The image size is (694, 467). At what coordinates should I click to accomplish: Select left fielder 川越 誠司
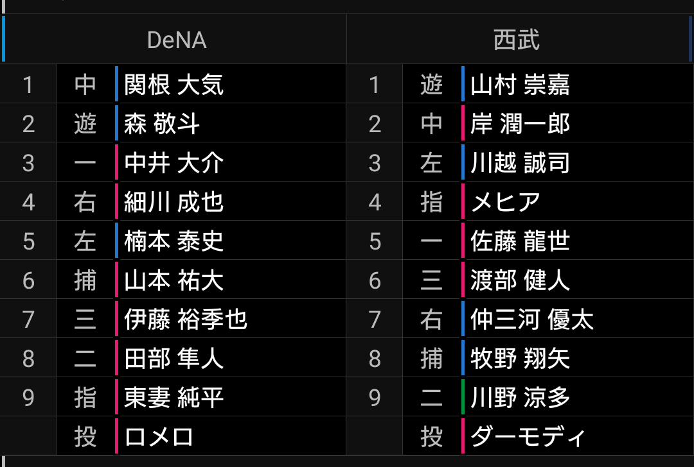pyautogui.click(x=520, y=162)
